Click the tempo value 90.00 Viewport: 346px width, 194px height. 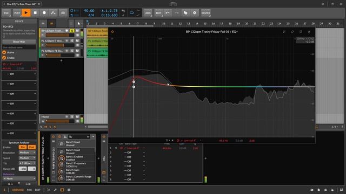tap(89, 11)
